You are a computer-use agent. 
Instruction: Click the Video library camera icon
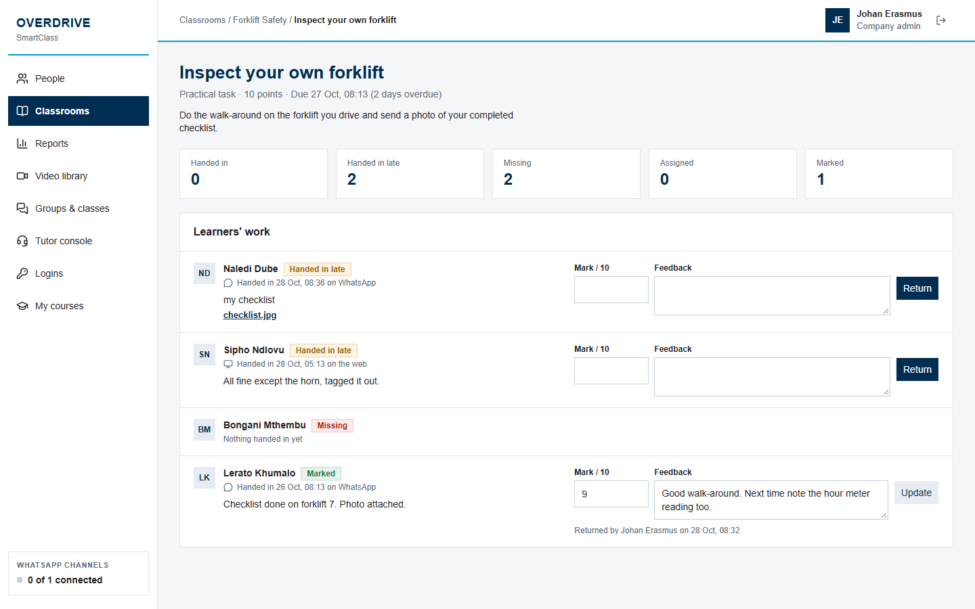tap(22, 176)
